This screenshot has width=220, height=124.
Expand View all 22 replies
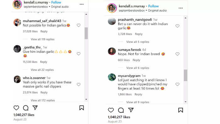point(42,70)
